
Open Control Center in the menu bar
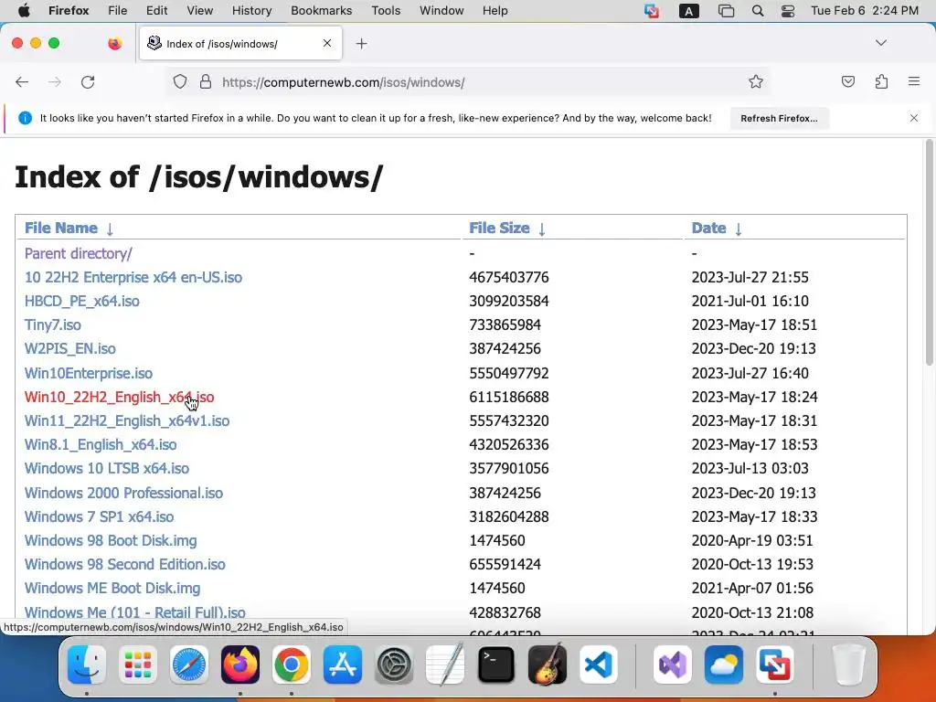click(x=788, y=11)
